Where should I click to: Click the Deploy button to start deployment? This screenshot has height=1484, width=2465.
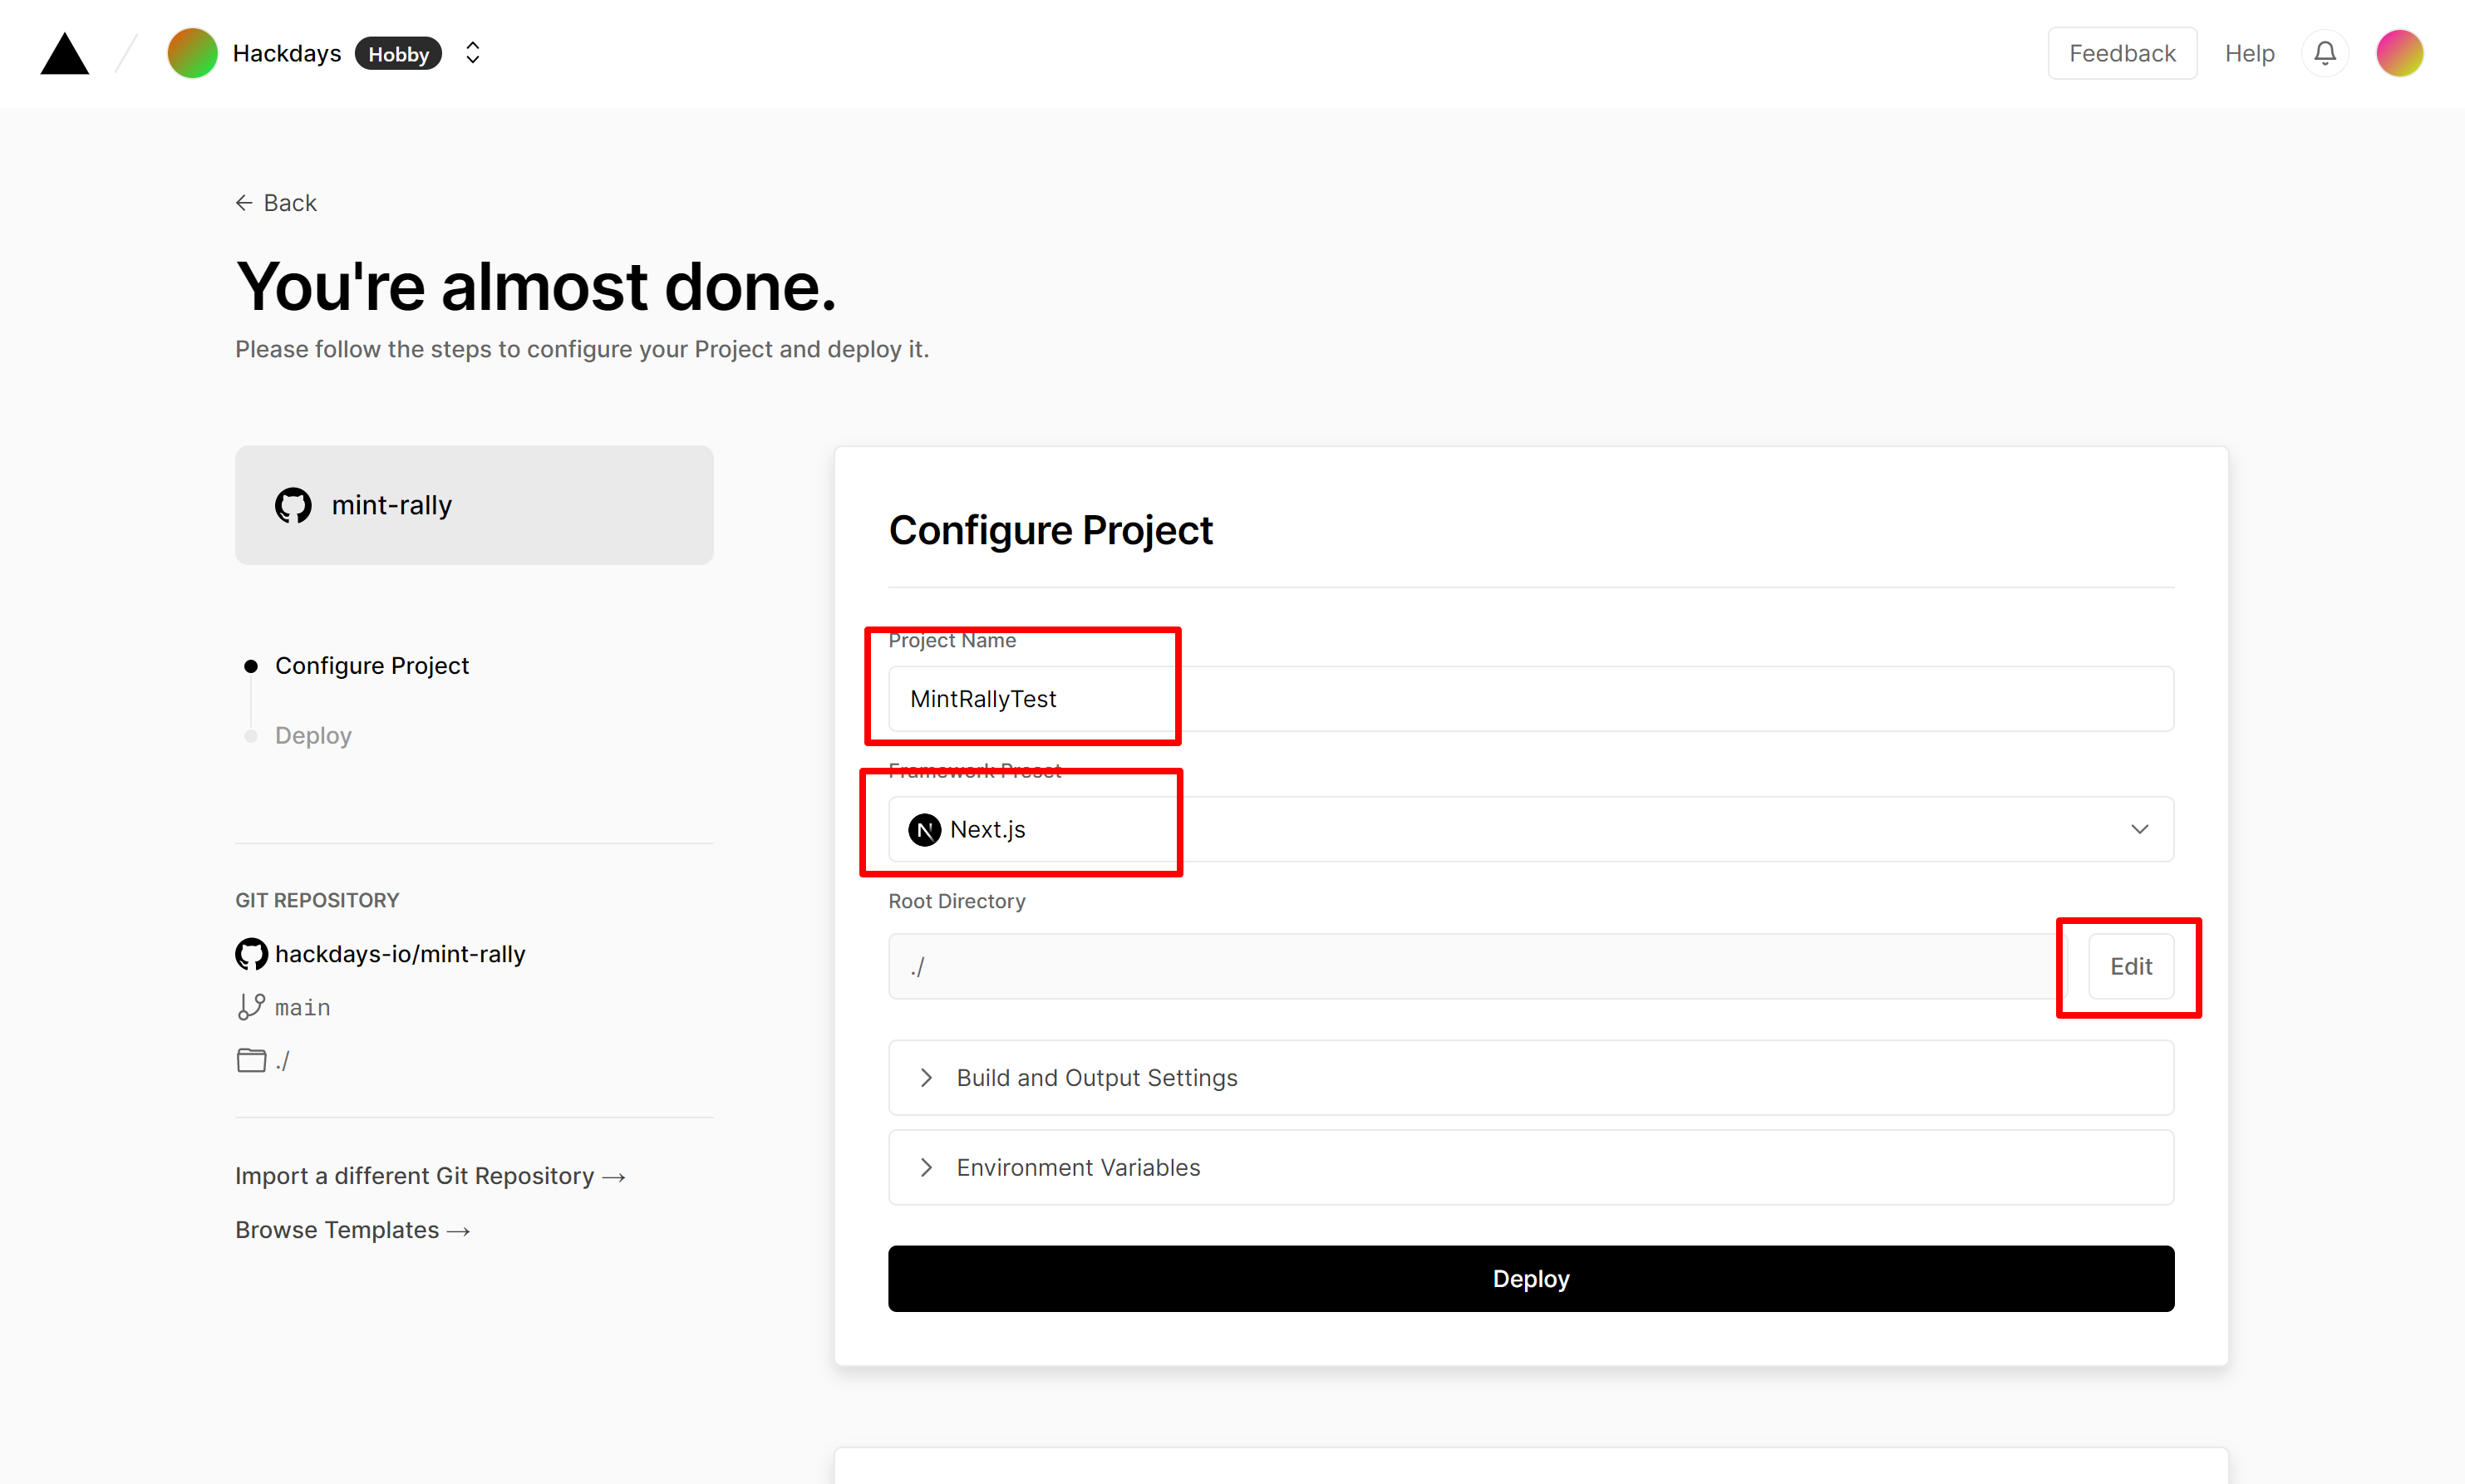1530,1278
